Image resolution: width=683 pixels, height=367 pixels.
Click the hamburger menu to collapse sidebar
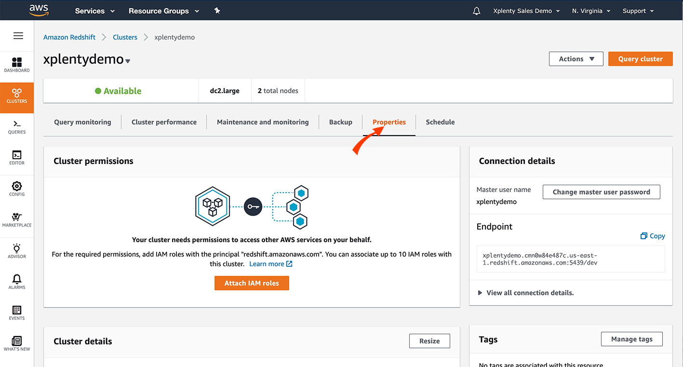coord(18,35)
